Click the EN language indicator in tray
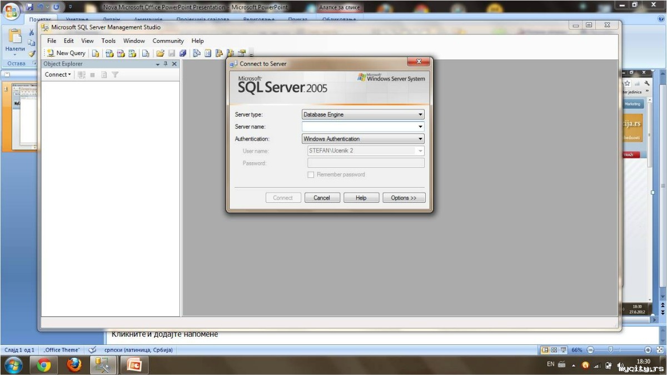This screenshot has height=375, width=667. (x=550, y=364)
